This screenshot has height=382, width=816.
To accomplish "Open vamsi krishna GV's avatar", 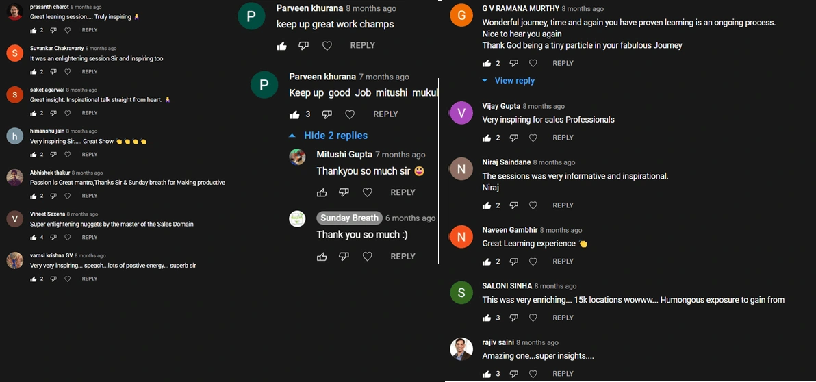I will (x=14, y=261).
